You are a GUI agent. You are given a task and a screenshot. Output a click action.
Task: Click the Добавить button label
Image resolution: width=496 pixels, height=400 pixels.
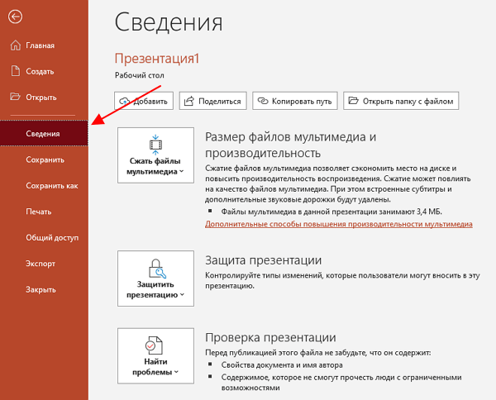pyautogui.click(x=150, y=102)
